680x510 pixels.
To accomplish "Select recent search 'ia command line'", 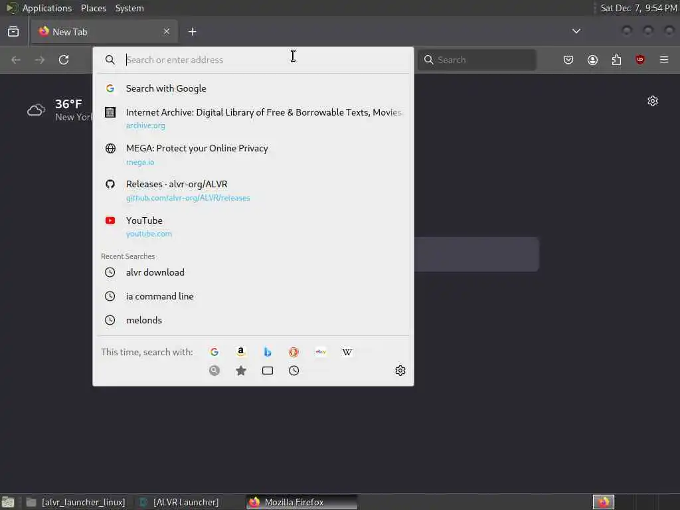I will [253, 296].
